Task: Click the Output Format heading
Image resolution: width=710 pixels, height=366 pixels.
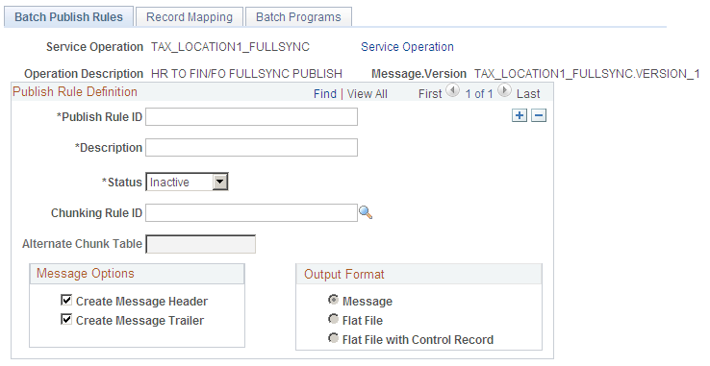Action: 344,274
